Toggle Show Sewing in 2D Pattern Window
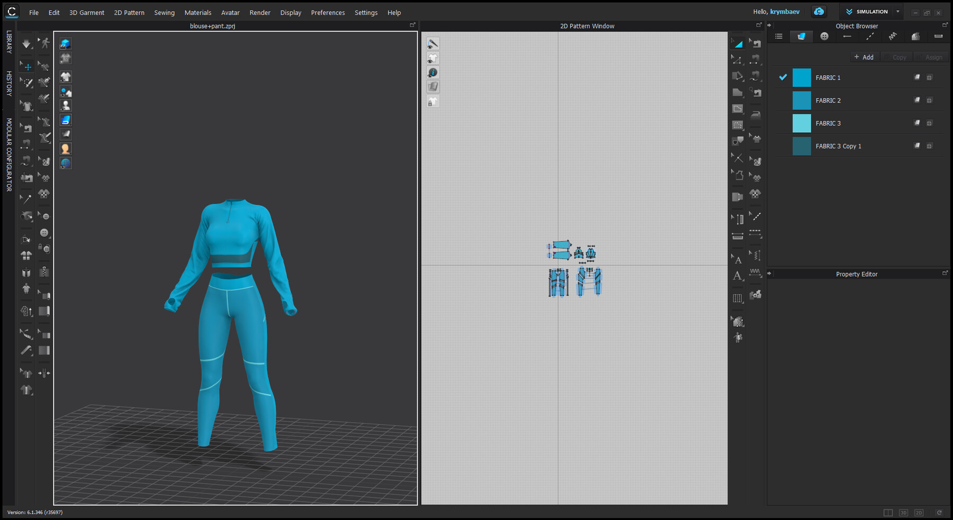Viewport: 953px width, 520px height. (x=433, y=44)
